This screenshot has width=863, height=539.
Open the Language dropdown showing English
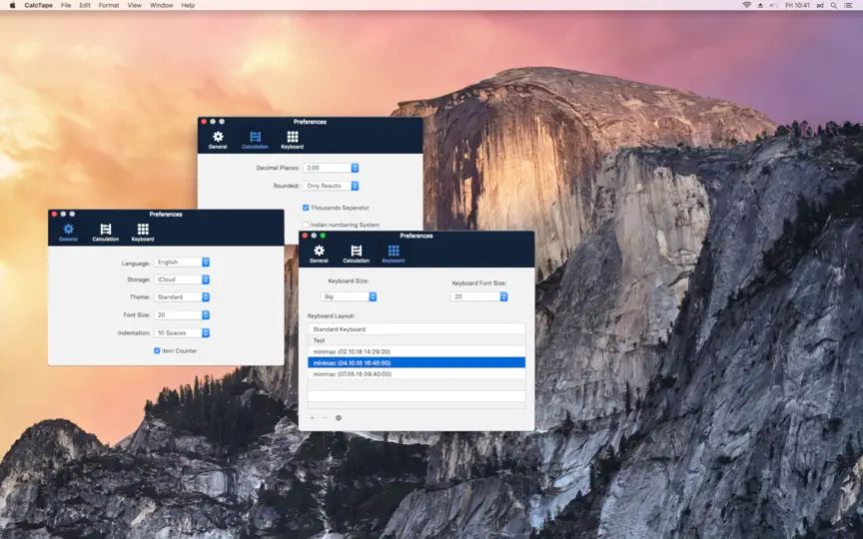tap(182, 263)
